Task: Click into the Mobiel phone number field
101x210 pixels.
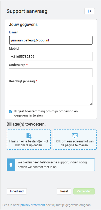Action: tap(51, 56)
